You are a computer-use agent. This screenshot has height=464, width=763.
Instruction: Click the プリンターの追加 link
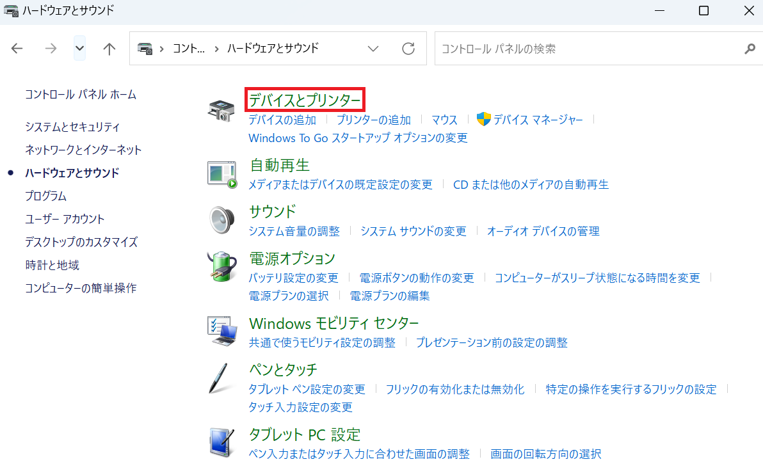click(374, 120)
